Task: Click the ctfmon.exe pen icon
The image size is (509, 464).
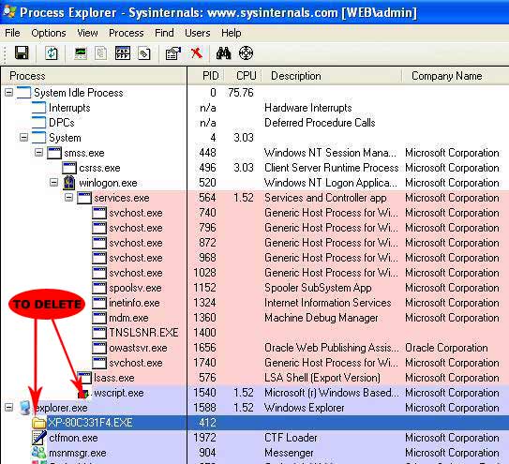Action: point(39,438)
